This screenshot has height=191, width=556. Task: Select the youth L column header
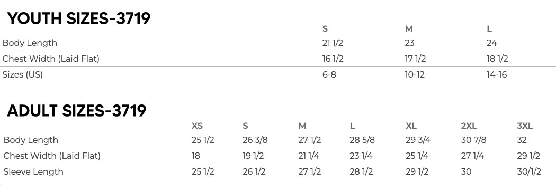pos(489,29)
